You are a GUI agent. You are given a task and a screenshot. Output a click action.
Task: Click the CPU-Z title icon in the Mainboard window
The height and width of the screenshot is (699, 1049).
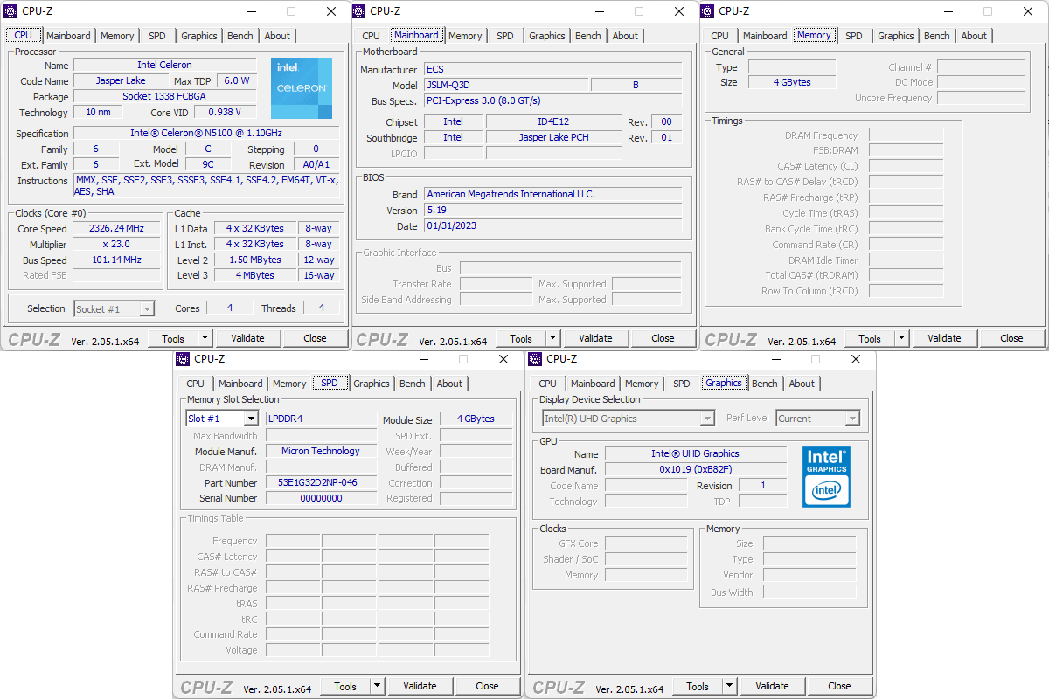coord(358,11)
